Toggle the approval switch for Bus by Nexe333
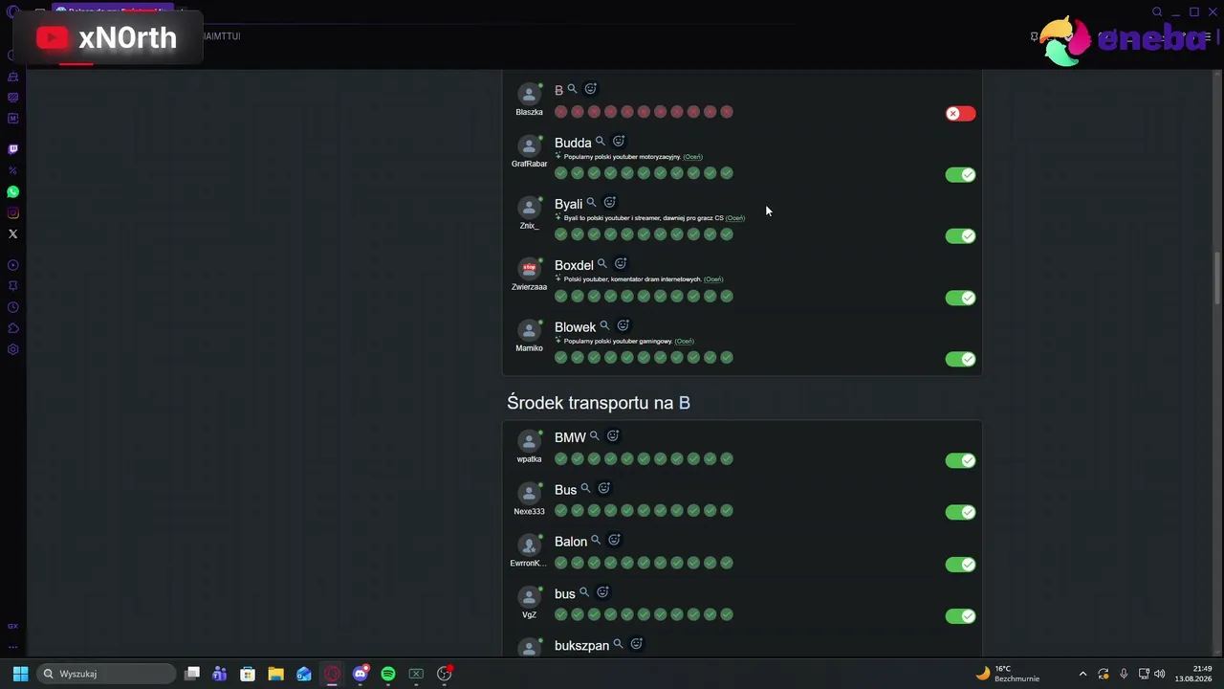The height and width of the screenshot is (689, 1224). [x=960, y=512]
